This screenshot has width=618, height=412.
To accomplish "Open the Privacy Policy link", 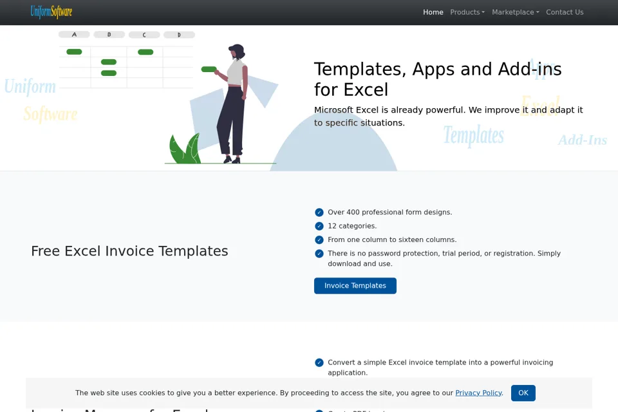I will (478, 393).
